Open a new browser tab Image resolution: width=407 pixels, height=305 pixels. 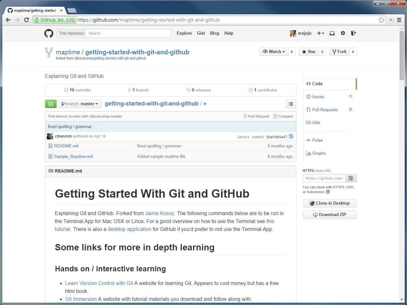pyautogui.click(x=72, y=10)
